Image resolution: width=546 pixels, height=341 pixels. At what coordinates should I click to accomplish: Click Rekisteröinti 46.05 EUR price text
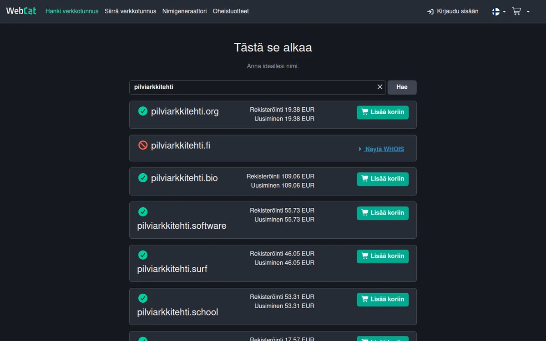[282, 254]
